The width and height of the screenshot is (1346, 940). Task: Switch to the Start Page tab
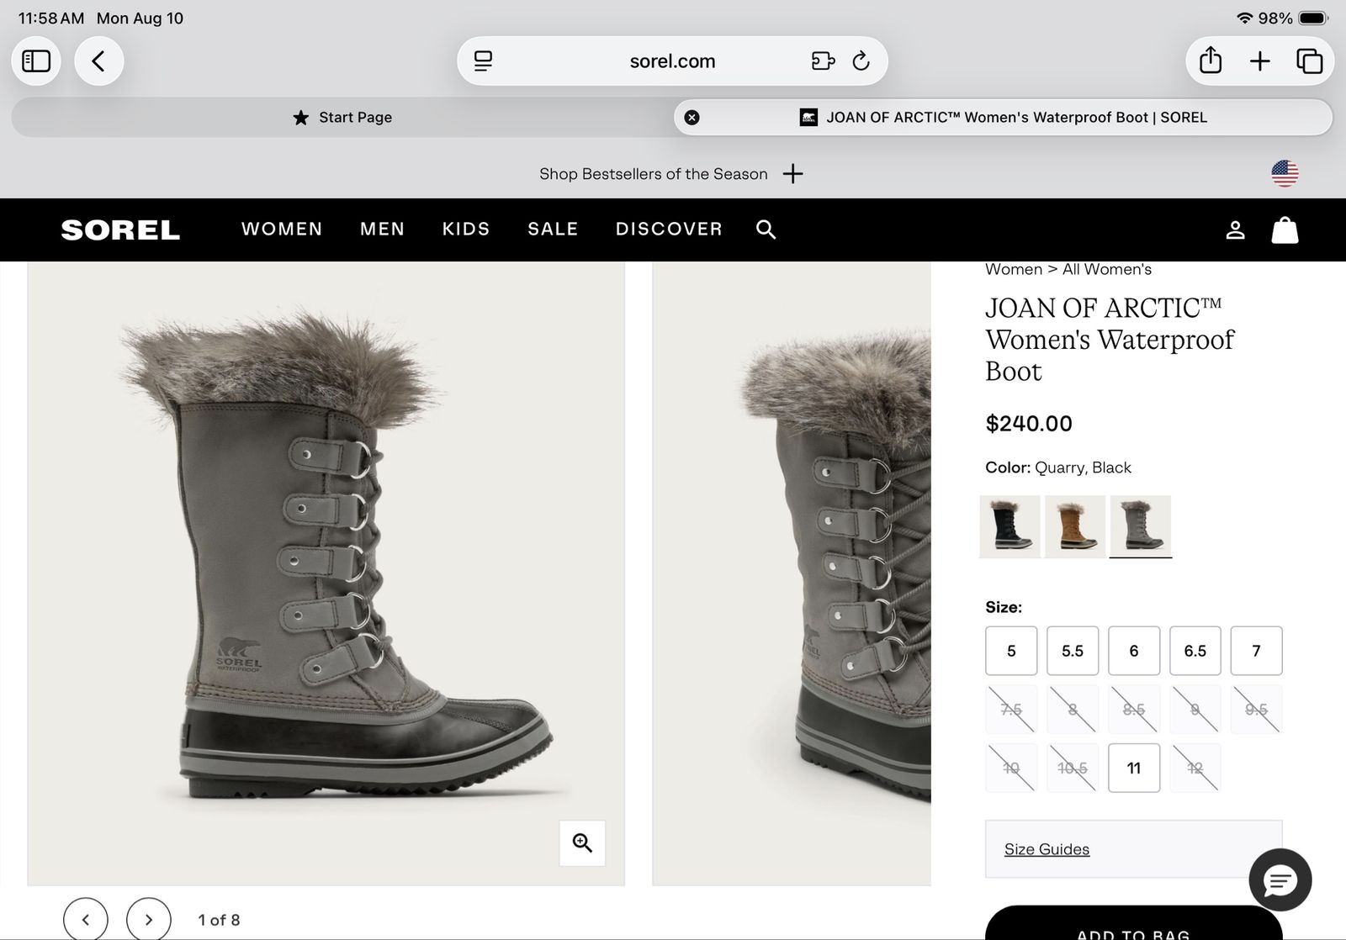click(x=342, y=118)
